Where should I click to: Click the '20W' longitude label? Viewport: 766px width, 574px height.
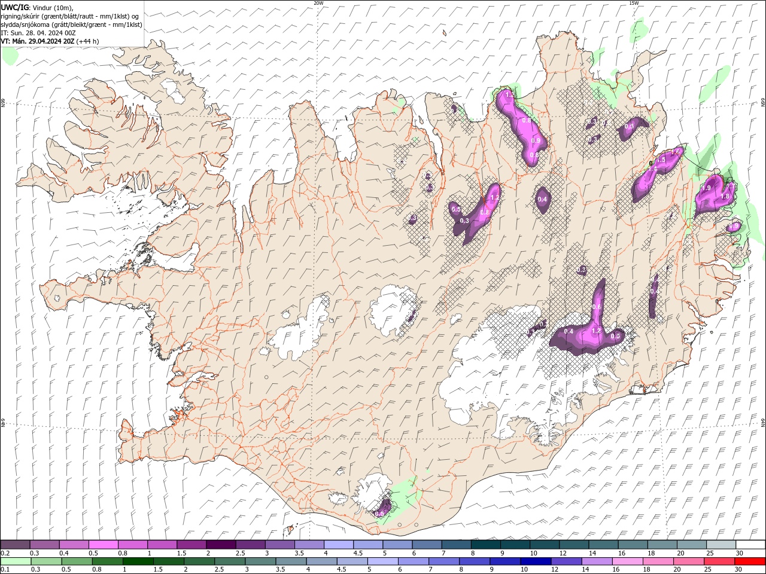[x=318, y=3]
